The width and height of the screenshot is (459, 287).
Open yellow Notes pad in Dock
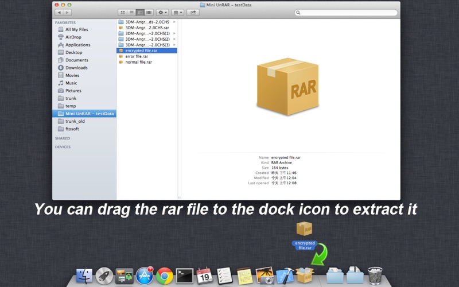point(244,276)
